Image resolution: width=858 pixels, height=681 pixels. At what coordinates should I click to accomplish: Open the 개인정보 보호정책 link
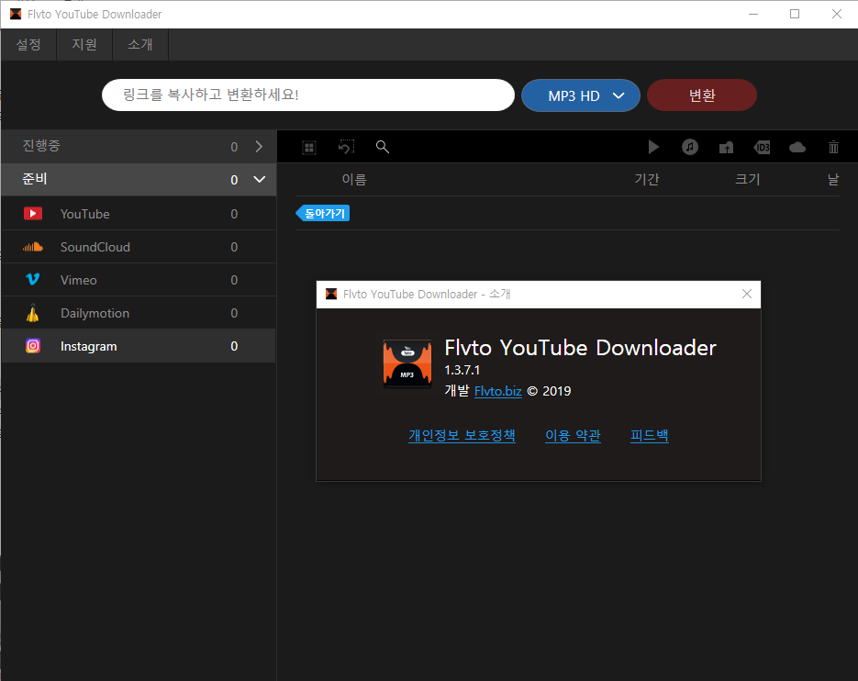point(462,435)
